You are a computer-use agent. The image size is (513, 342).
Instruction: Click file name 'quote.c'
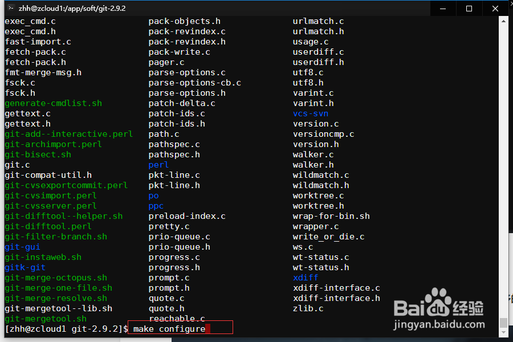point(166,299)
